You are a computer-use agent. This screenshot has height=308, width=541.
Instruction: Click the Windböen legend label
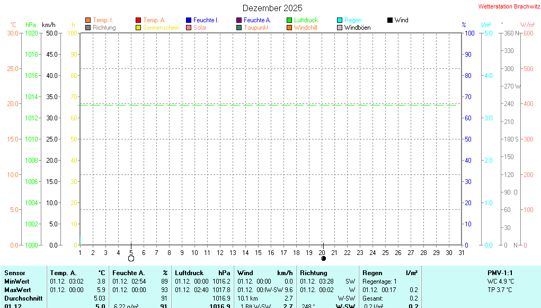pyautogui.click(x=357, y=28)
